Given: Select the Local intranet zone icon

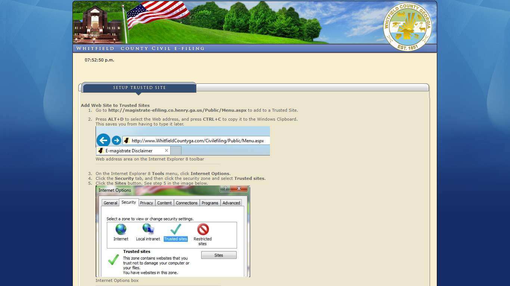Looking at the screenshot, I should (148, 229).
